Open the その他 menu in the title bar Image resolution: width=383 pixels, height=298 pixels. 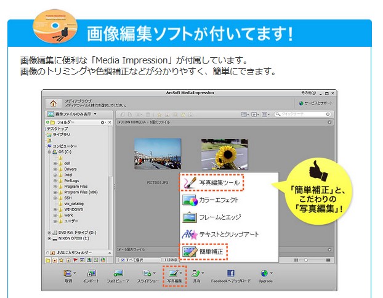308,93
